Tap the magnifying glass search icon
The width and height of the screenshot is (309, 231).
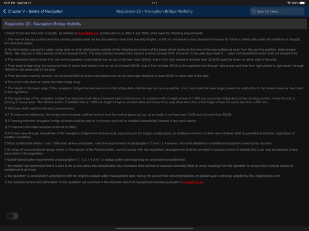254,11
